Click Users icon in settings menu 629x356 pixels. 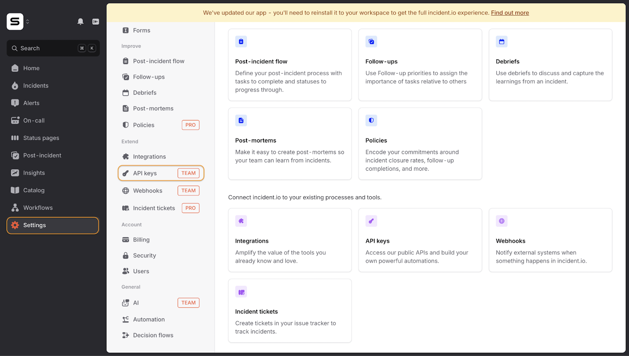126,271
